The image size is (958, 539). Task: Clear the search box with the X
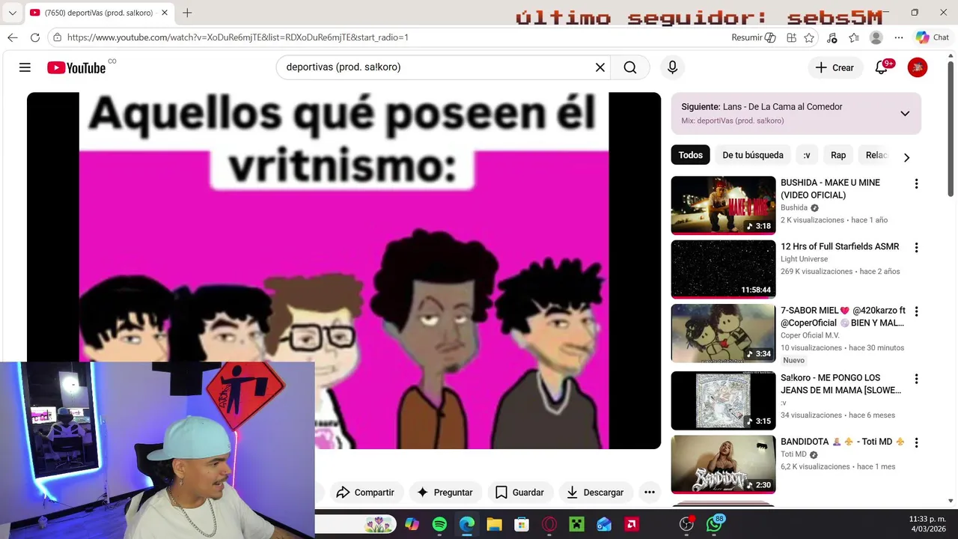point(599,67)
